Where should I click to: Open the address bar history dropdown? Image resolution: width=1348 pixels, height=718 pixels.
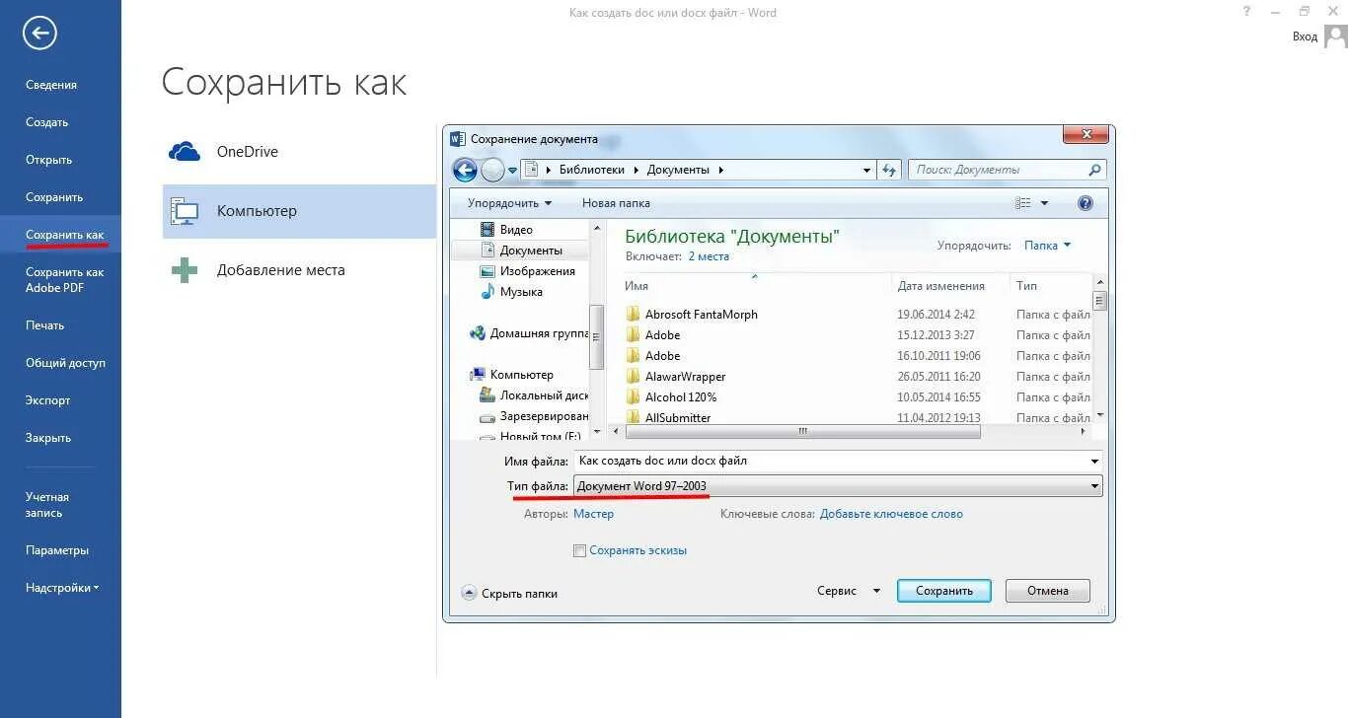866,170
